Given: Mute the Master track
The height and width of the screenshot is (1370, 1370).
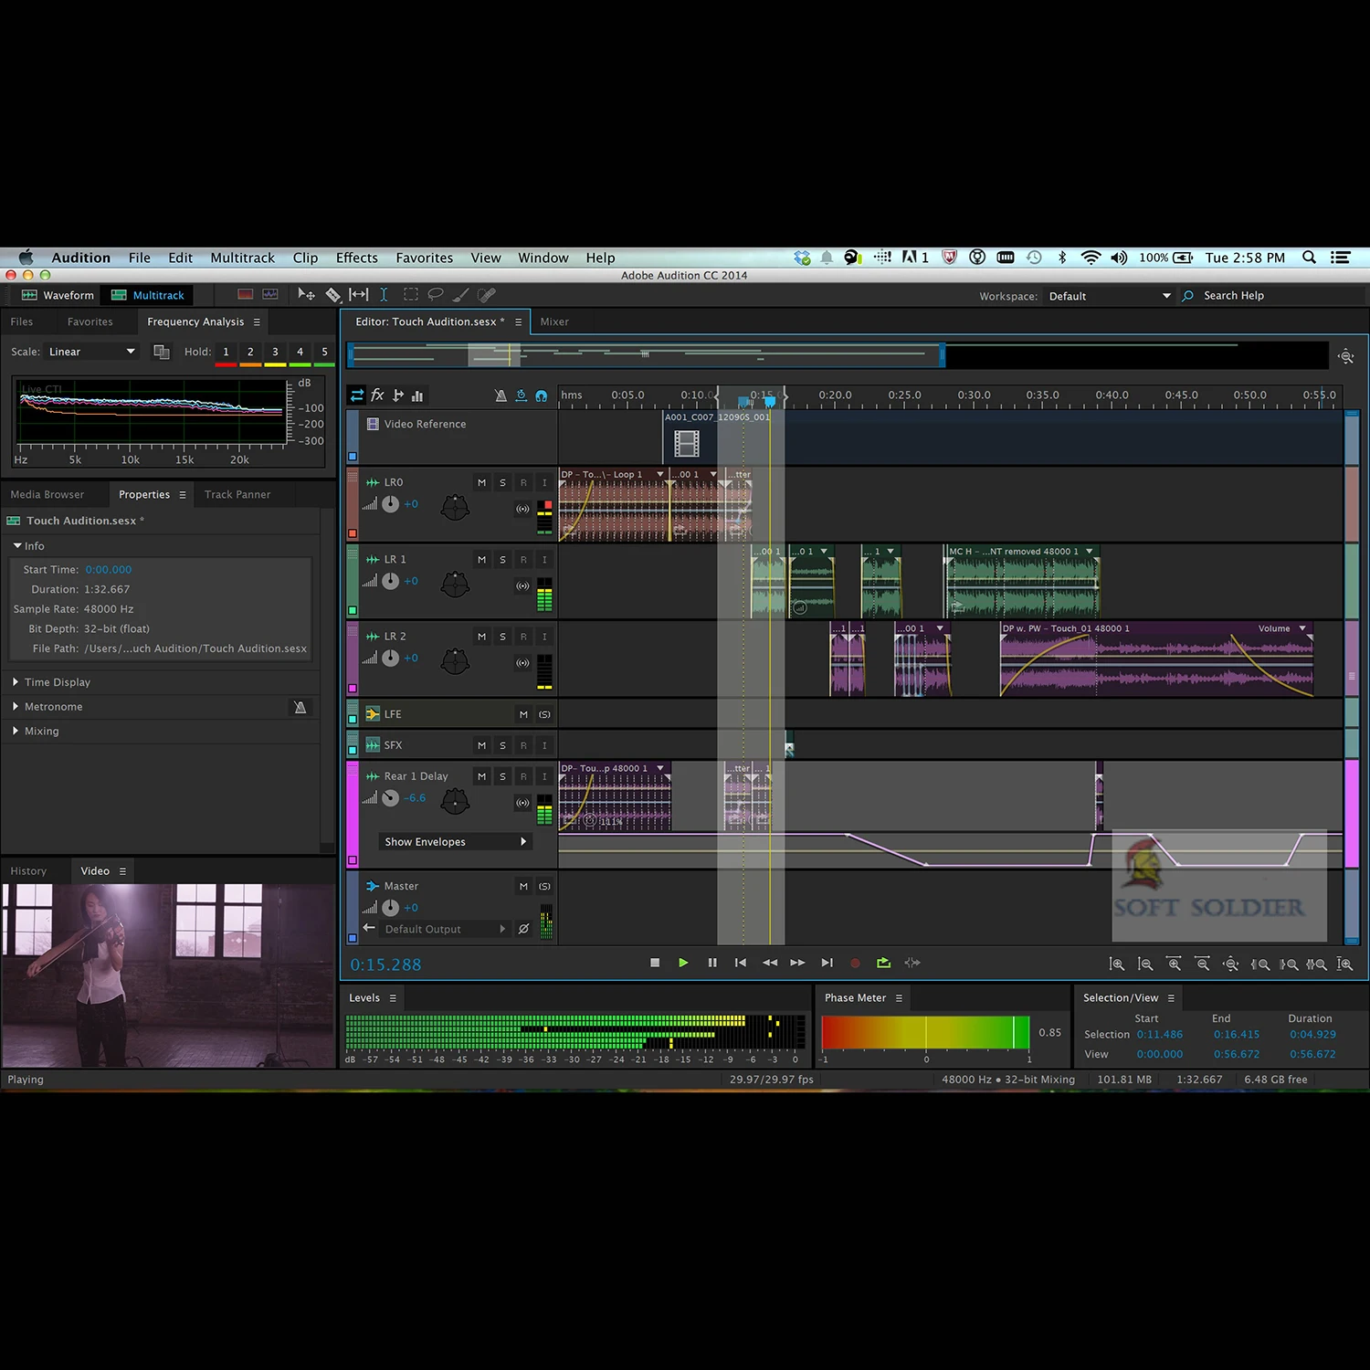Looking at the screenshot, I should [523, 886].
